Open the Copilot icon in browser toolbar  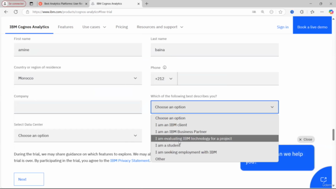point(331,12)
